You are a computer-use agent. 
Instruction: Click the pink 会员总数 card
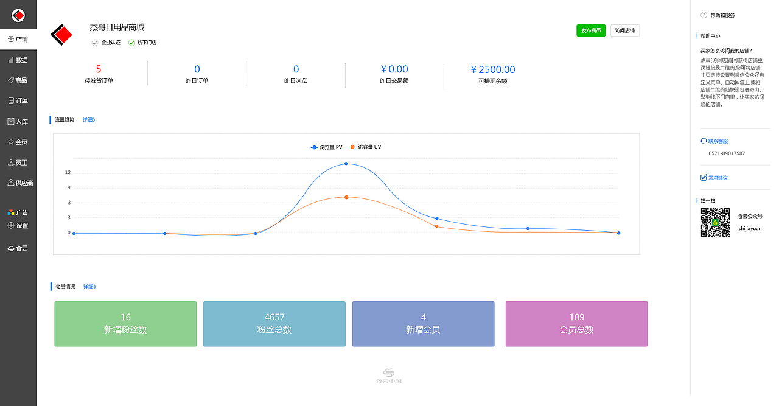tap(576, 324)
